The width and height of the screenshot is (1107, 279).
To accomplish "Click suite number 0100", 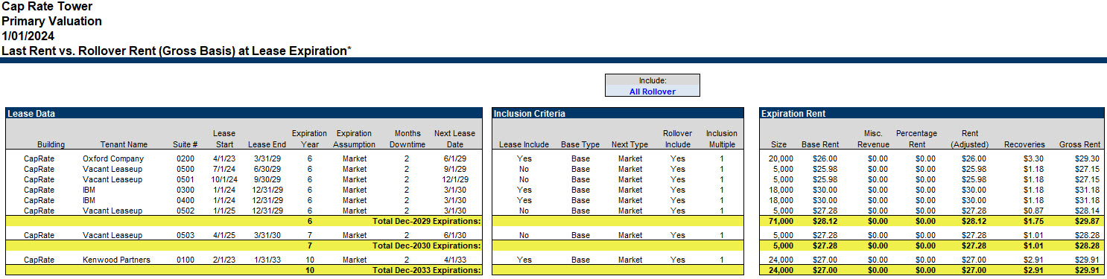I will tap(185, 260).
